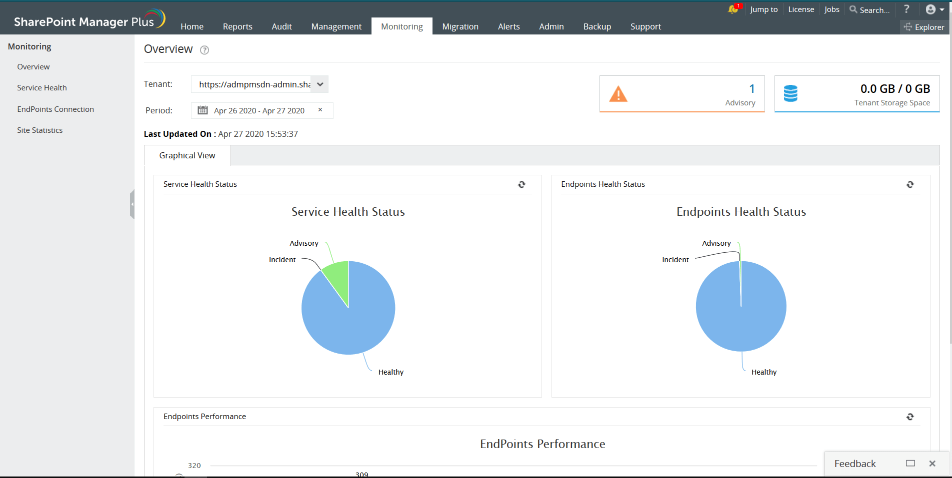Click the Advisory warning triangle icon
Image resolution: width=952 pixels, height=478 pixels.
[x=618, y=94]
